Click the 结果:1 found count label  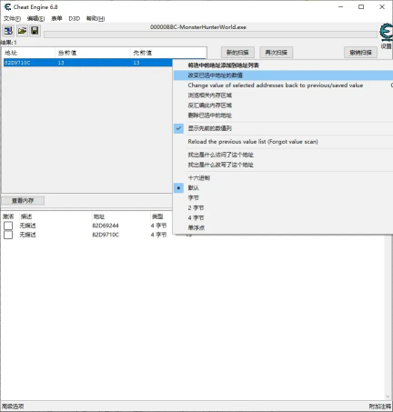pos(8,43)
